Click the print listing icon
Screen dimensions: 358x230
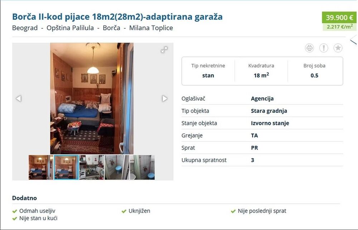pos(309,48)
